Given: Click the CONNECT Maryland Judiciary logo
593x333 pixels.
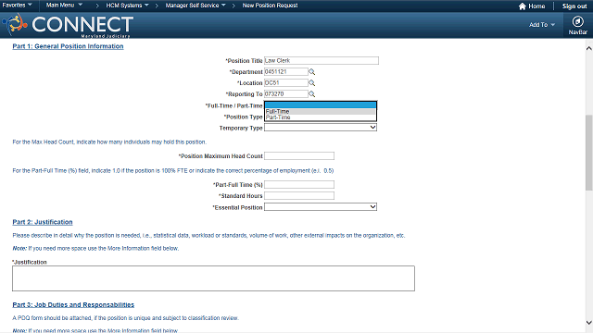Looking at the screenshot, I should pos(68,25).
